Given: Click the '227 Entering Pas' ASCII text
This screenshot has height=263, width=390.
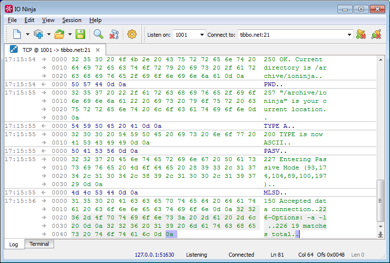Looking at the screenshot, I should 295,159.
